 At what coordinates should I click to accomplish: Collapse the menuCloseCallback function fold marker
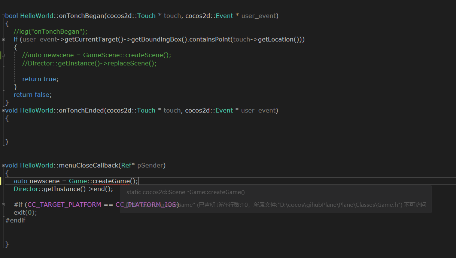pos(3,166)
